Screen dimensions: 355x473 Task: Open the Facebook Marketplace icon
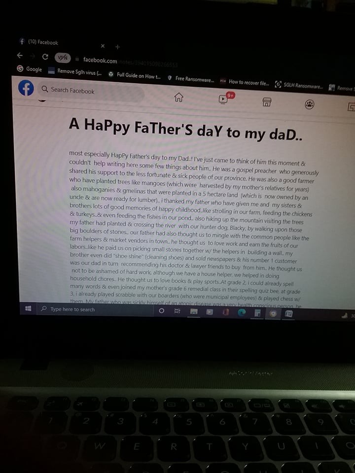[267, 102]
